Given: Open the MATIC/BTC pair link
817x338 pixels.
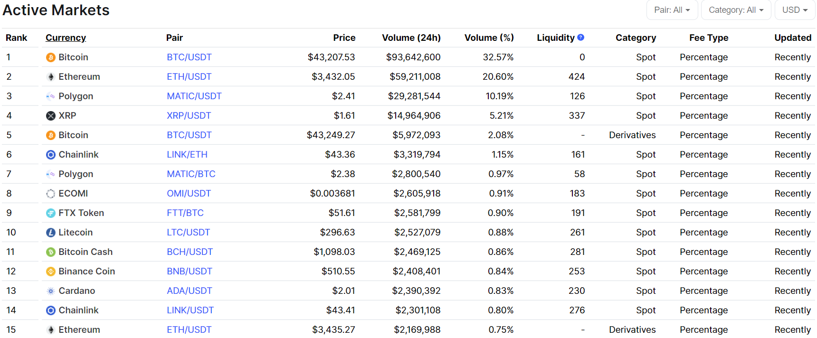Looking at the screenshot, I should 191,174.
